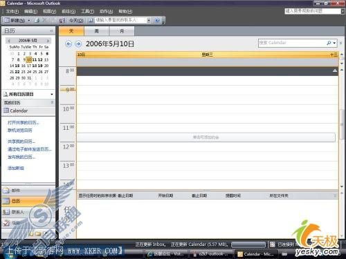Viewport: 346px width, 259px height.
Task: Open the Contacts (联系人) pane in the navigation bar
Action: pos(28,212)
